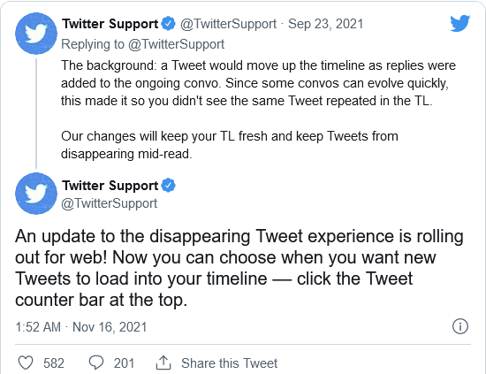The image size is (486, 374).
Task: Open the 1:52 AM · Nov 16, 2021 timestamp
Action: 81,327
